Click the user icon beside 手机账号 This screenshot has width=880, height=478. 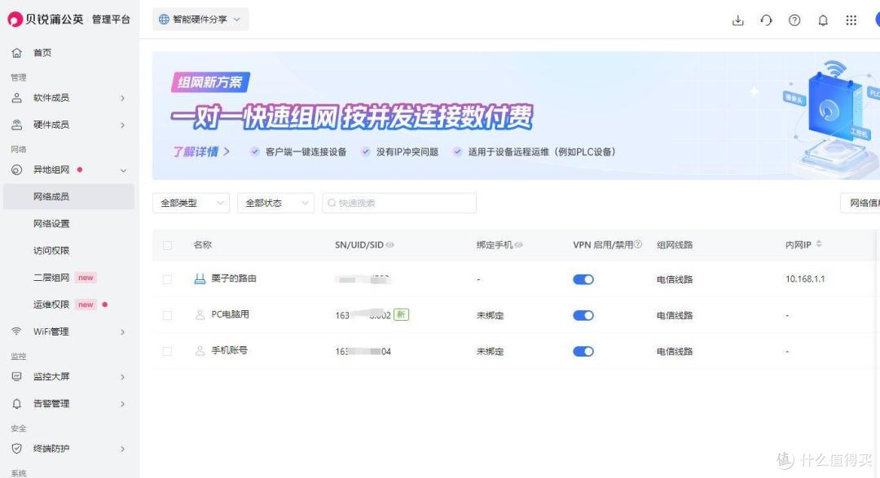(x=200, y=351)
